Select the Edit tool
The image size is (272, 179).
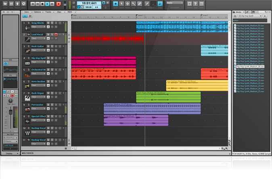[134, 4]
